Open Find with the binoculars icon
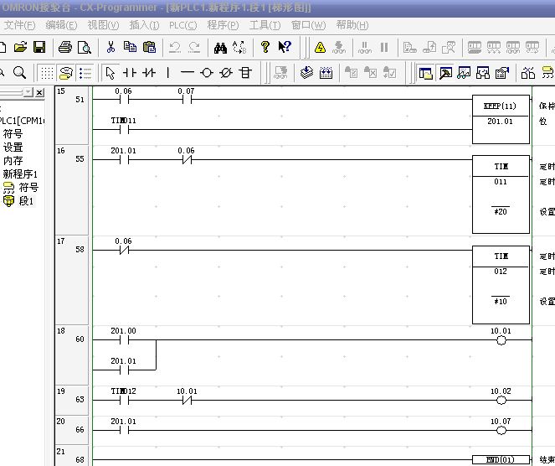Viewport: 555px width, 466px height. click(220, 48)
